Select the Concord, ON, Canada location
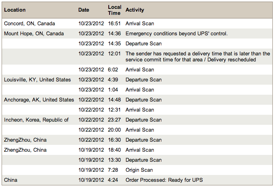This screenshot has height=187, width=274. (30, 24)
